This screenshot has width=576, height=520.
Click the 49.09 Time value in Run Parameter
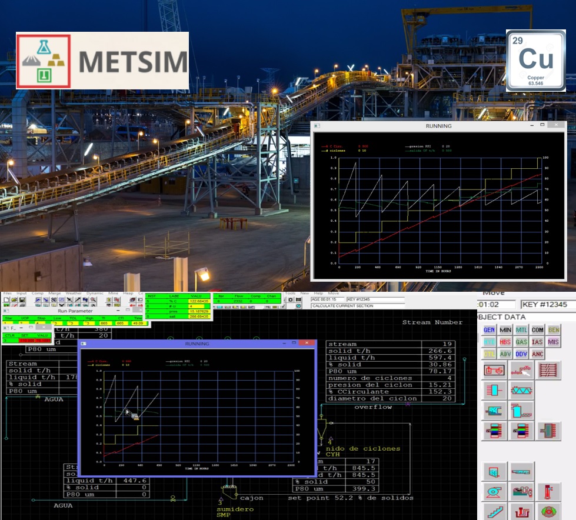138,323
